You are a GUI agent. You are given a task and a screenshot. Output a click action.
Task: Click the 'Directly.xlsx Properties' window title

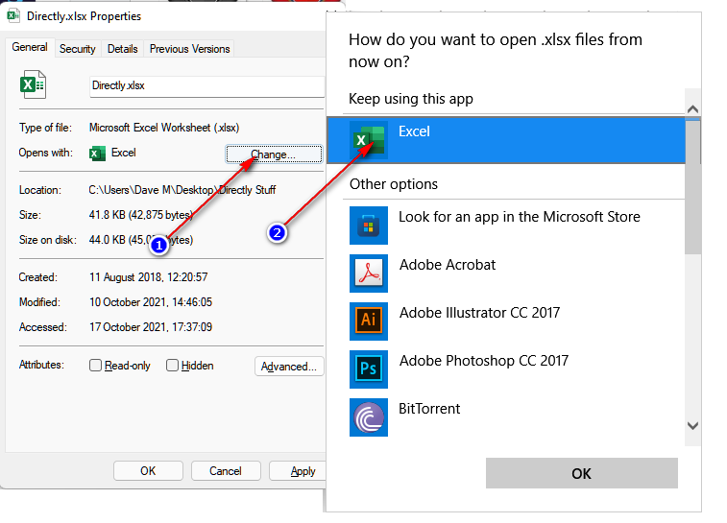(x=84, y=16)
